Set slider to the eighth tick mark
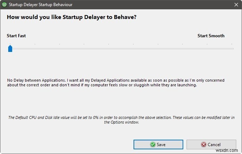Image resolution: width=242 pixels, height=154 pixels. 183,48
